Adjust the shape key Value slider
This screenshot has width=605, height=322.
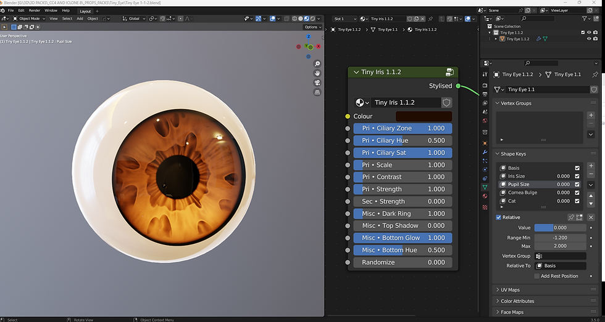561,227
